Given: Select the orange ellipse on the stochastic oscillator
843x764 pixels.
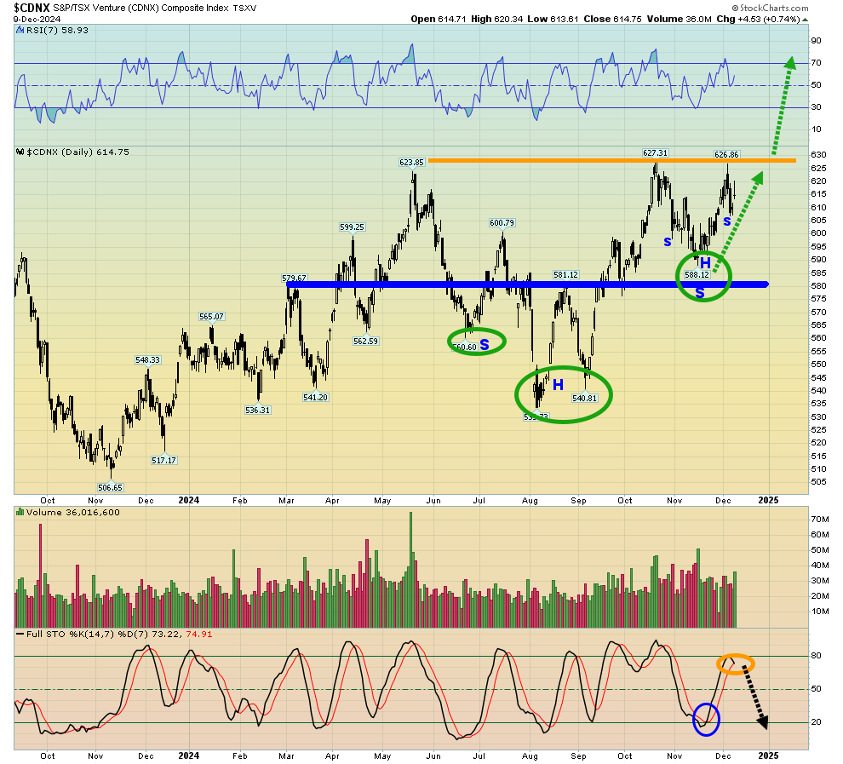Looking at the screenshot, I should (x=735, y=662).
